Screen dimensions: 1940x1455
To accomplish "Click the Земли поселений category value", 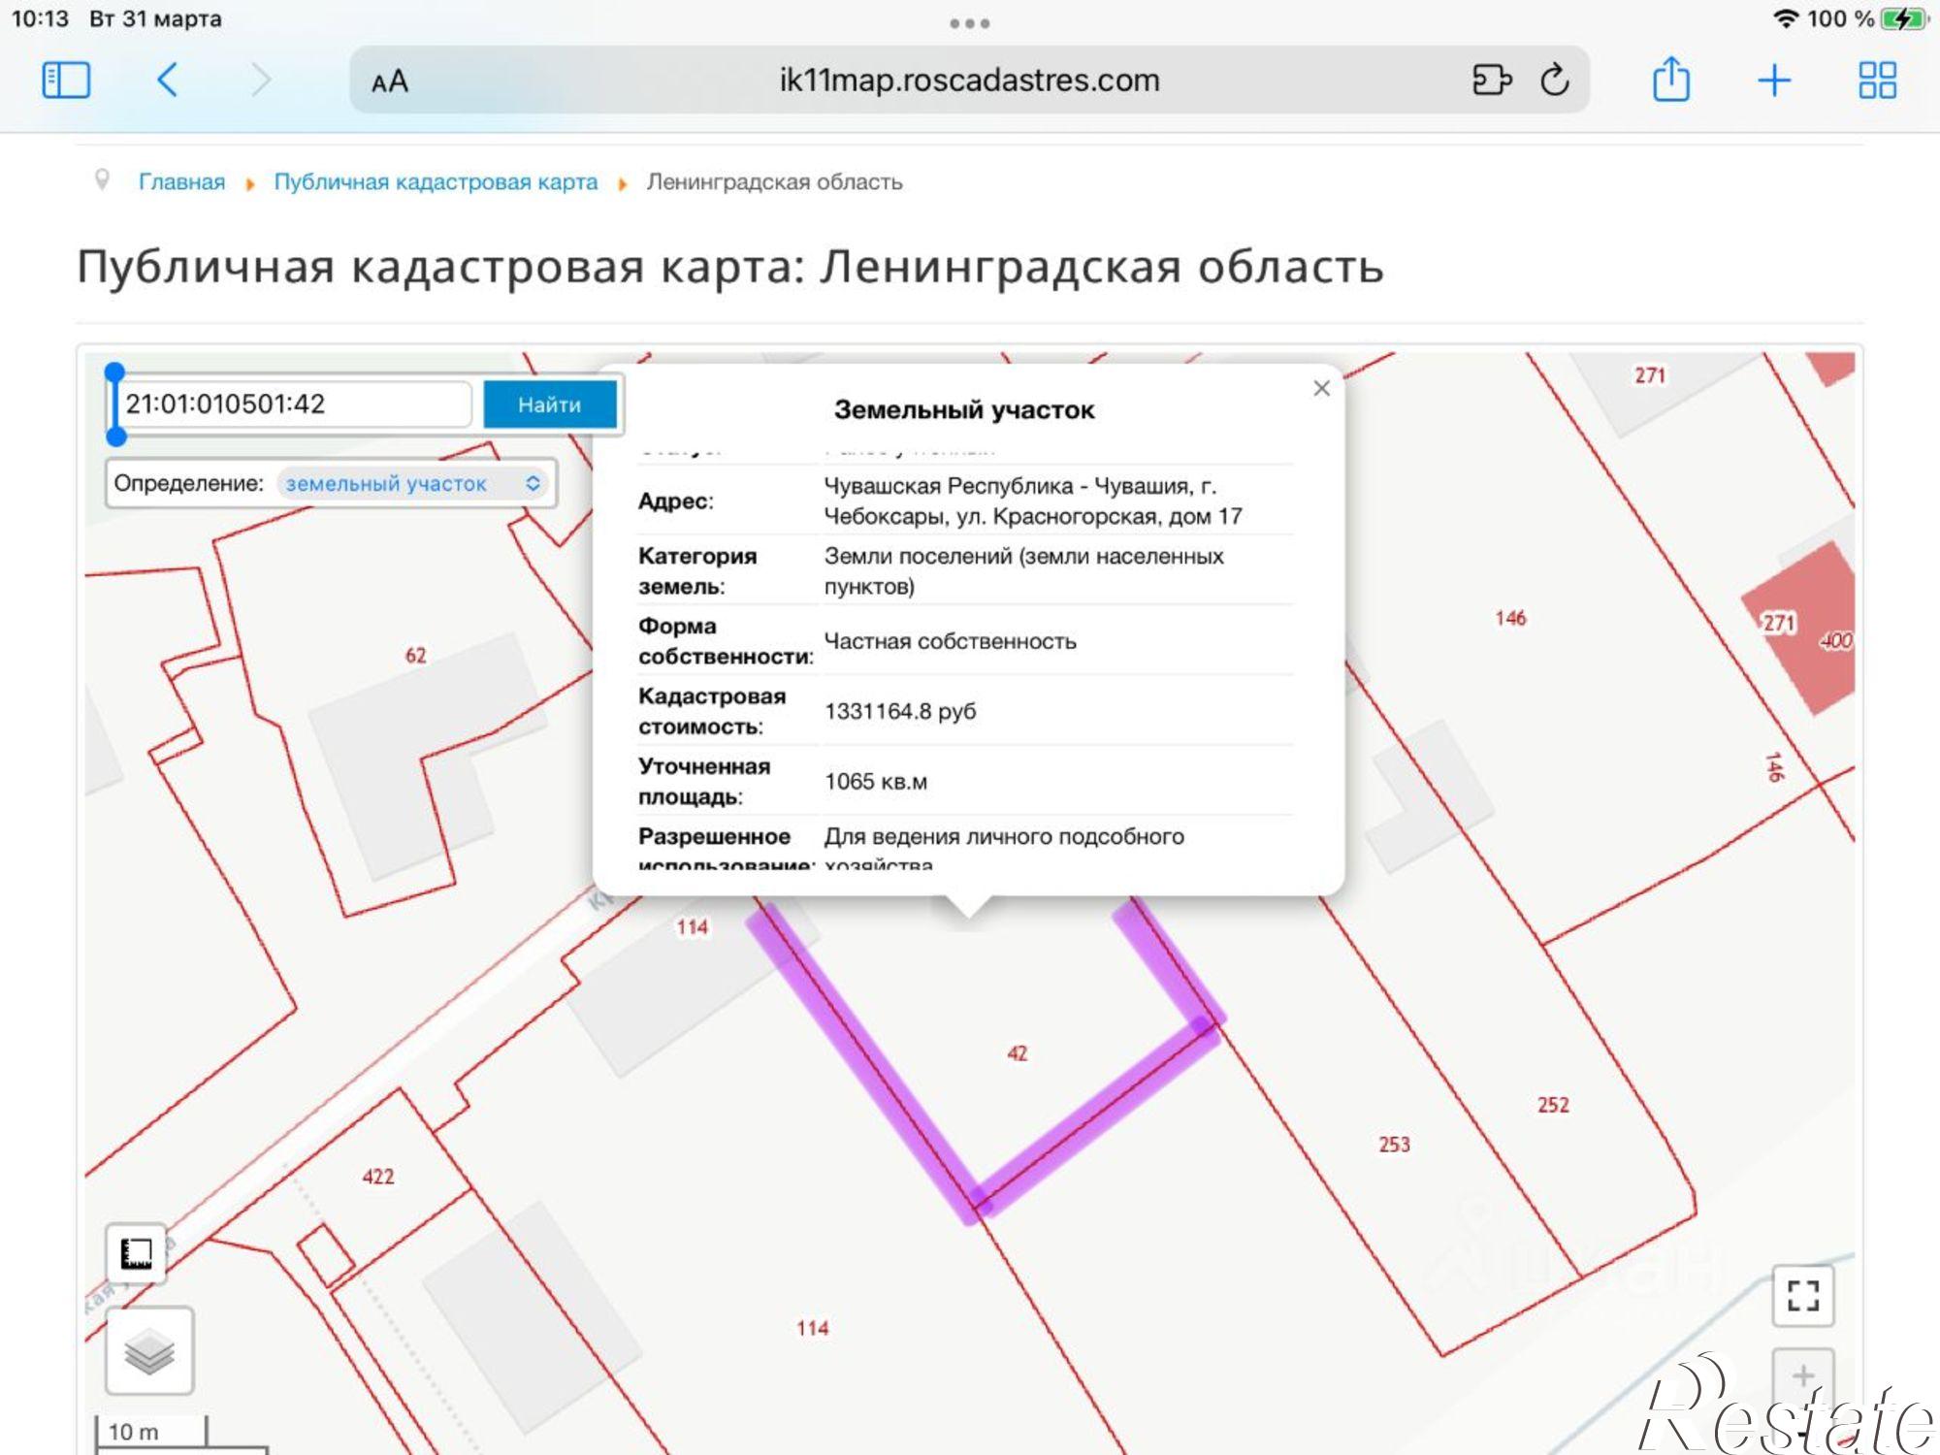I will point(1023,571).
